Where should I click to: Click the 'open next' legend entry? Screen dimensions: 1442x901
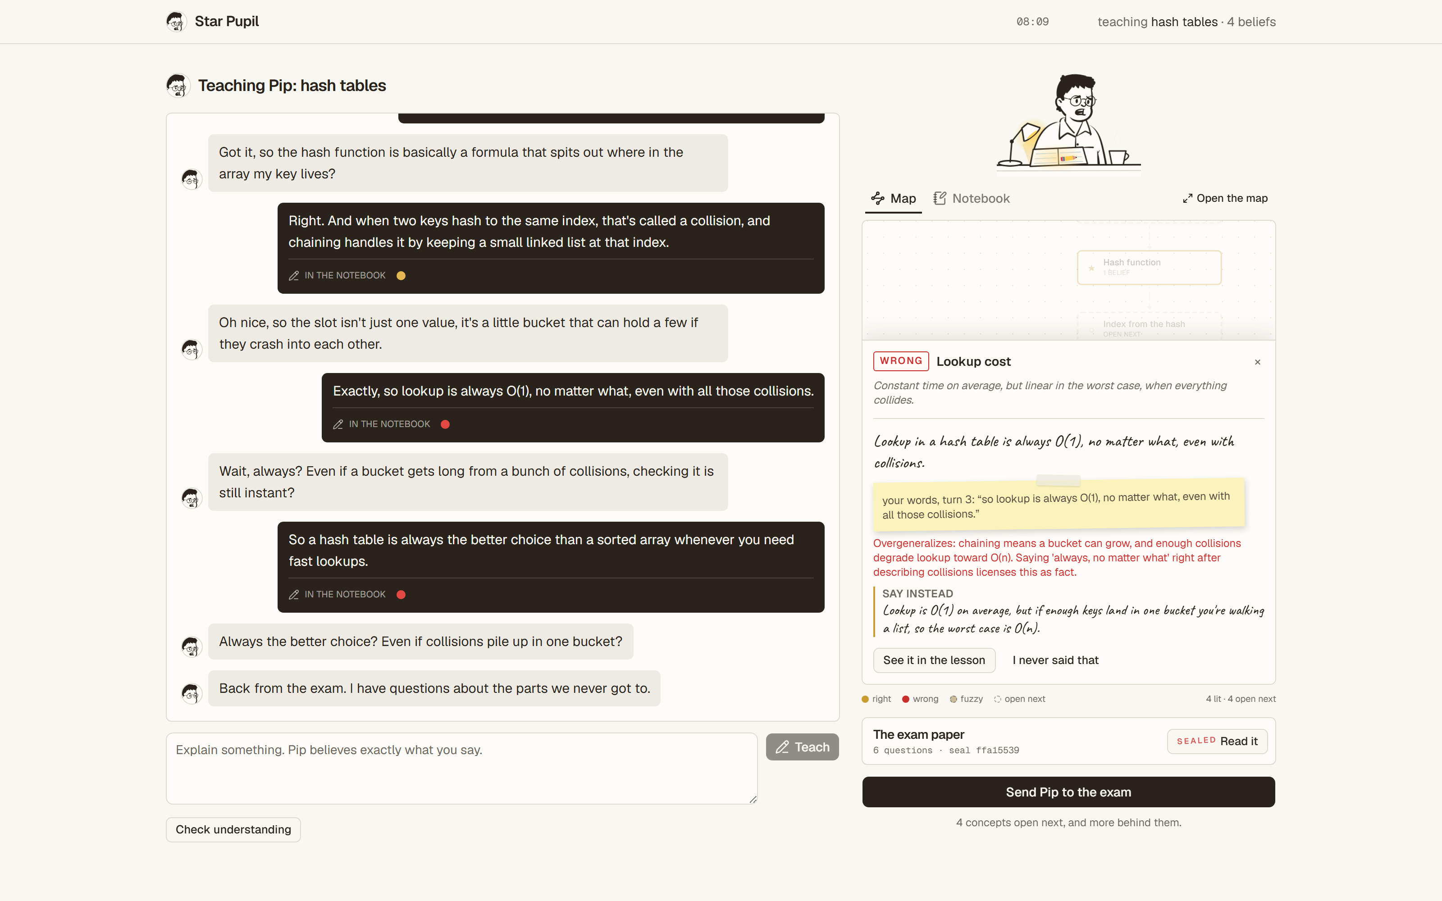pyautogui.click(x=1019, y=699)
